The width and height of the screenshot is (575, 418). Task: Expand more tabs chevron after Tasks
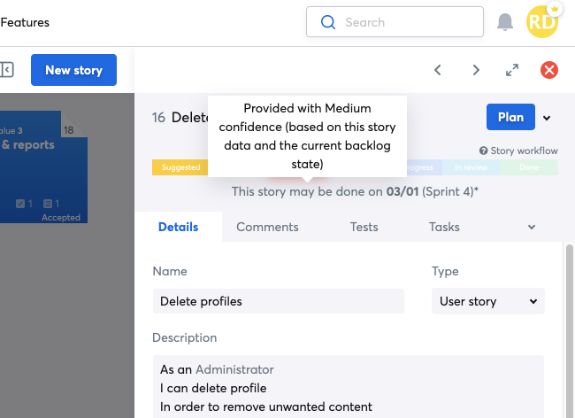(x=532, y=227)
